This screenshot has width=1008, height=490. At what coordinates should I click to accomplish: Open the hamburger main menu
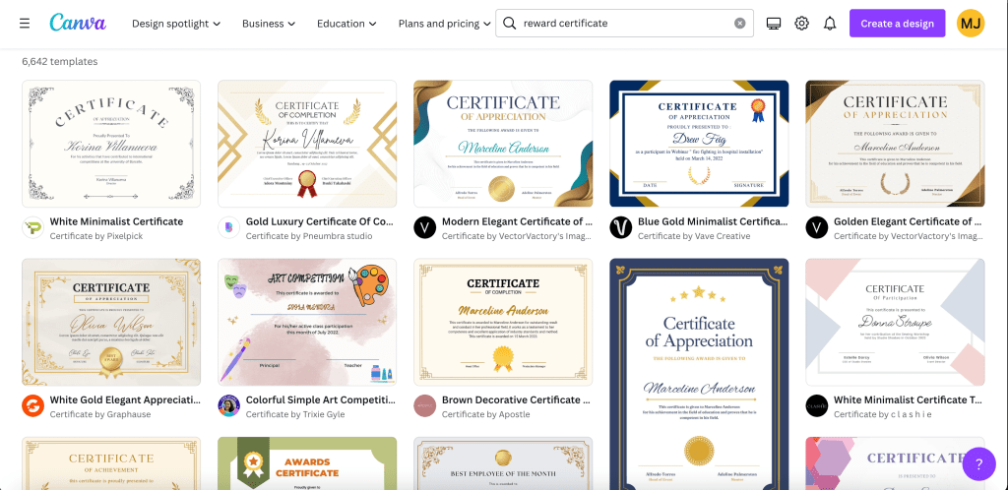pyautogui.click(x=24, y=24)
